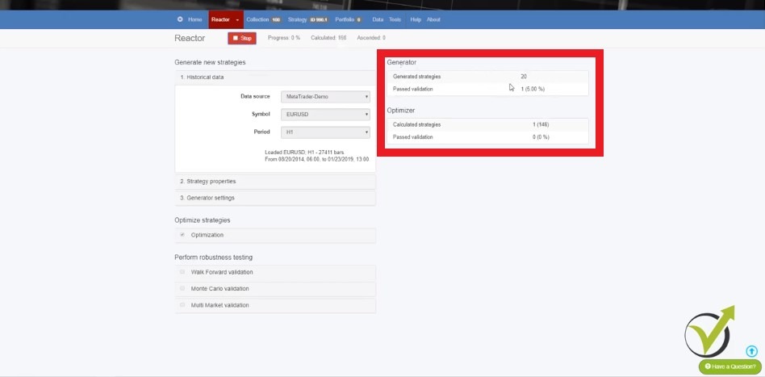Enable Walk Forward validation checkbox
This screenshot has width=765, height=377.
[x=182, y=272]
